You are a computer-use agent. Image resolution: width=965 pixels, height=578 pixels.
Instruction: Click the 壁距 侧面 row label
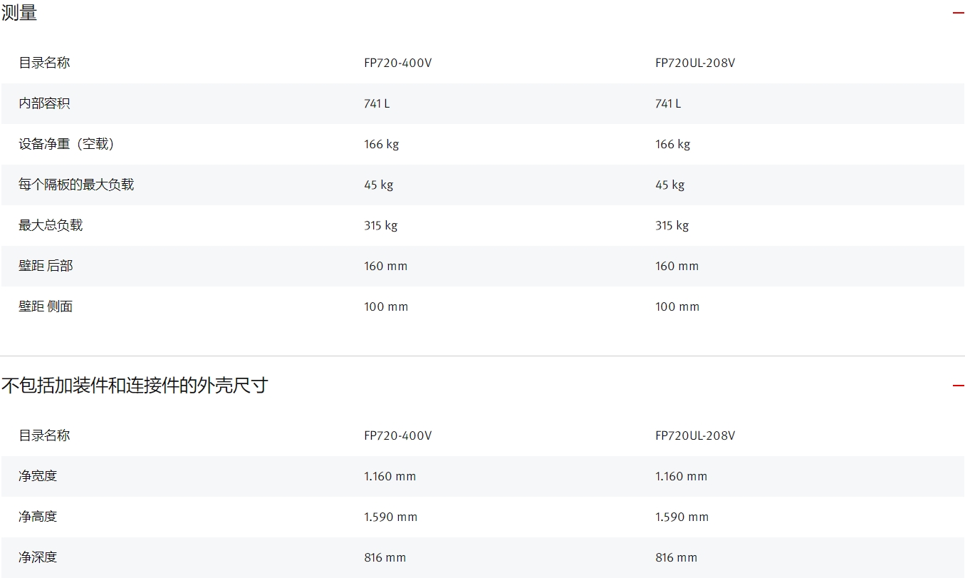(x=46, y=306)
